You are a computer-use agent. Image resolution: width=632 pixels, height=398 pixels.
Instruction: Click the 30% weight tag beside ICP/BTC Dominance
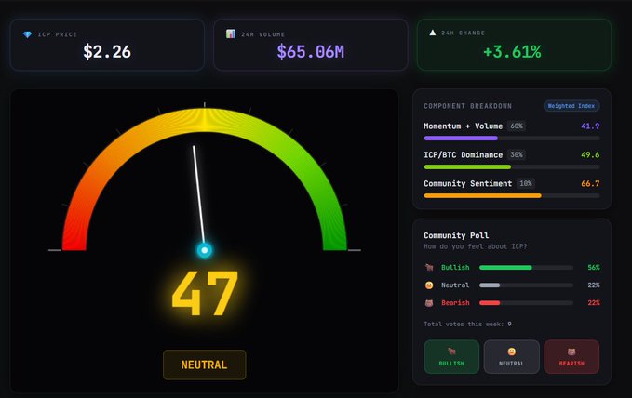517,154
